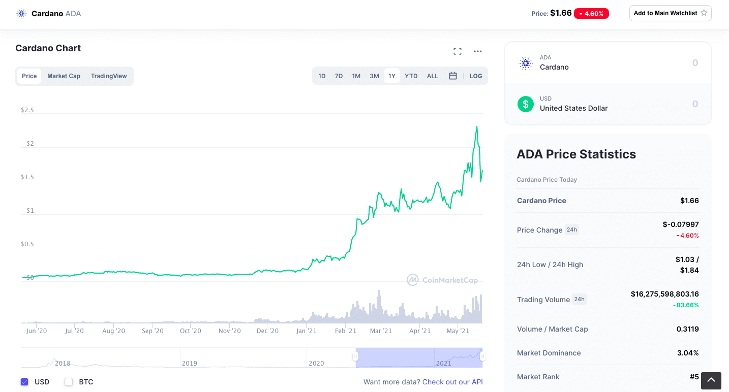The width and height of the screenshot is (729, 392).
Task: Click the green USD dollar icon in the converter
Action: (x=526, y=104)
